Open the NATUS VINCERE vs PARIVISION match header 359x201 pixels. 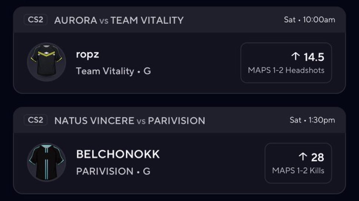[x=129, y=121]
